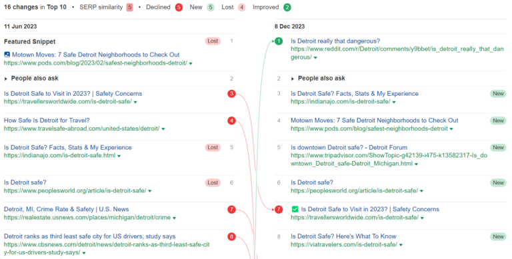Click the New count badge 5
512x259 pixels.
click(x=211, y=7)
